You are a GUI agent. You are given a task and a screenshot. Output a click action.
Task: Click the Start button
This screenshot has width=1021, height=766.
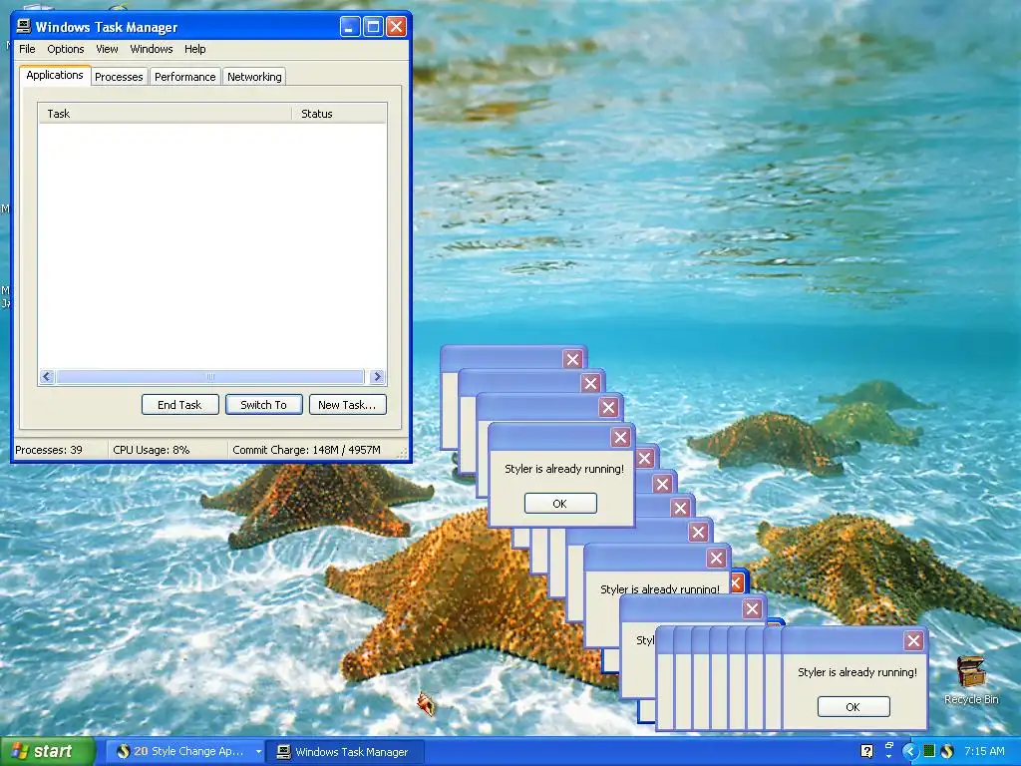(47, 751)
